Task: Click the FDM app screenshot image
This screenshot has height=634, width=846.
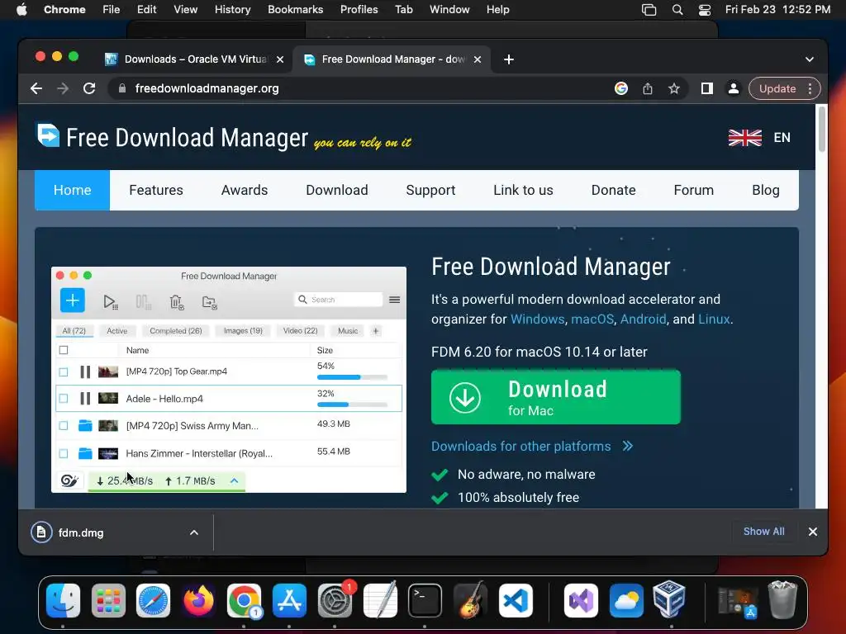Action: 229,380
